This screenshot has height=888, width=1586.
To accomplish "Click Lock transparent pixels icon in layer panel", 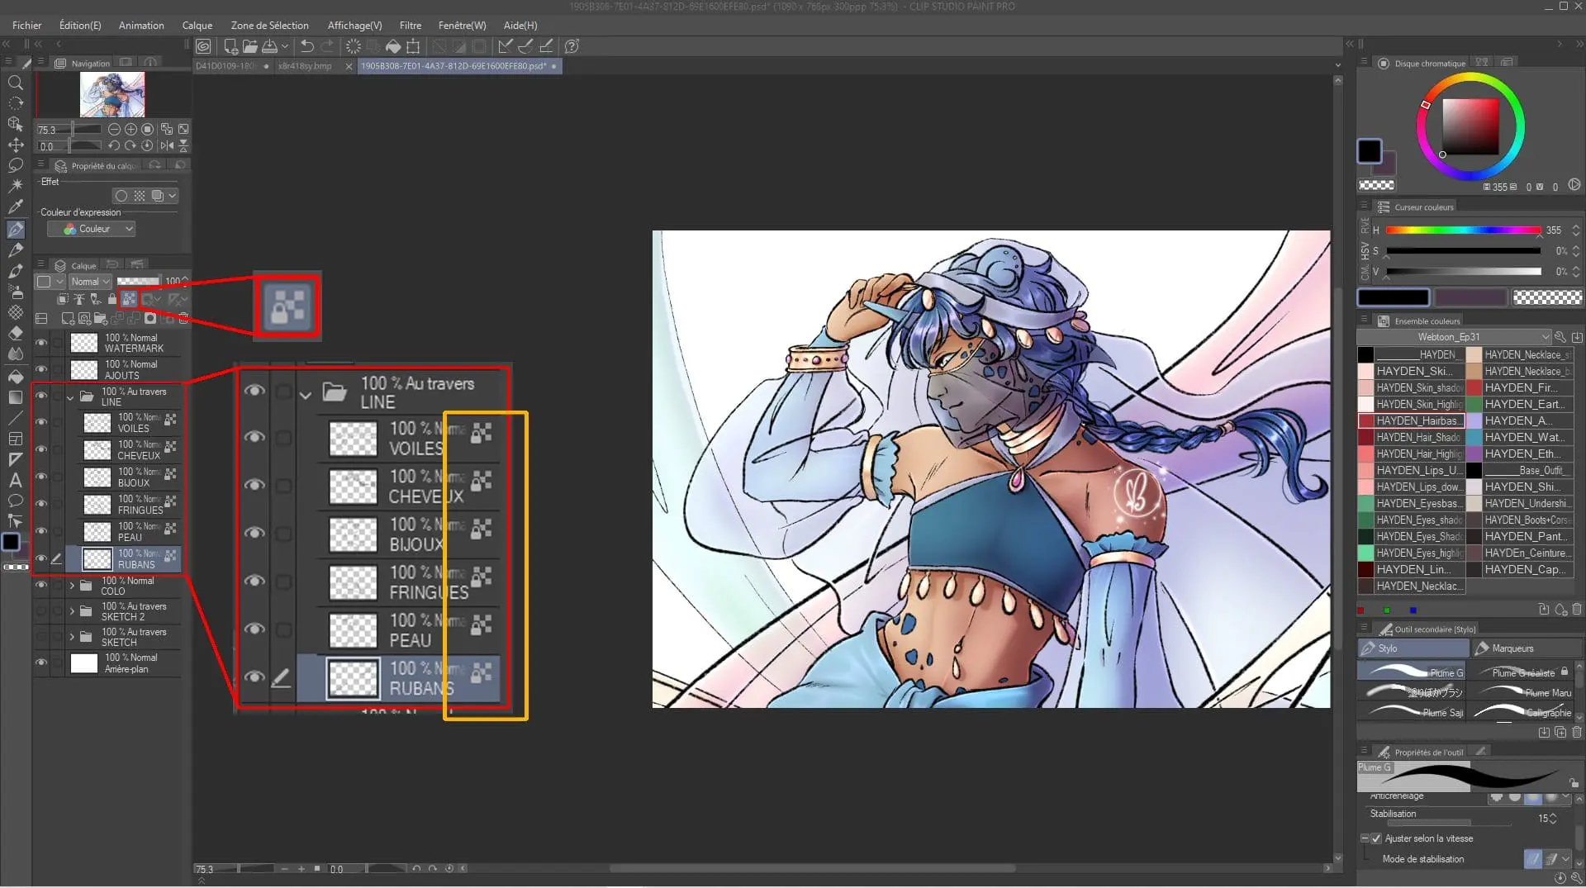I will (x=129, y=299).
